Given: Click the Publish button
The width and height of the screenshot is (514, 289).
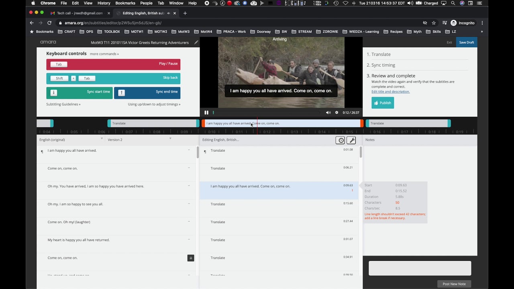Looking at the screenshot, I should (383, 103).
